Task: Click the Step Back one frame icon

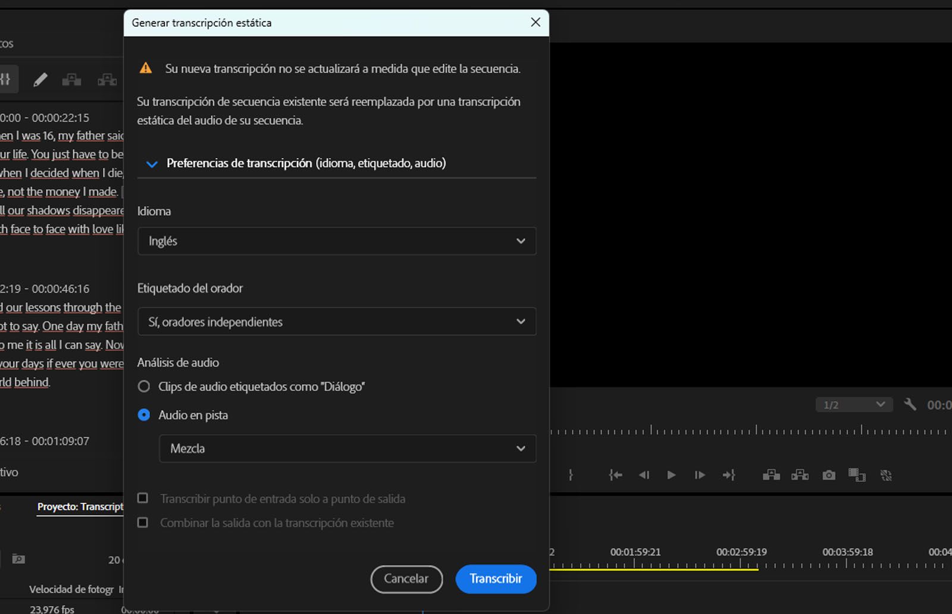Action: point(643,475)
